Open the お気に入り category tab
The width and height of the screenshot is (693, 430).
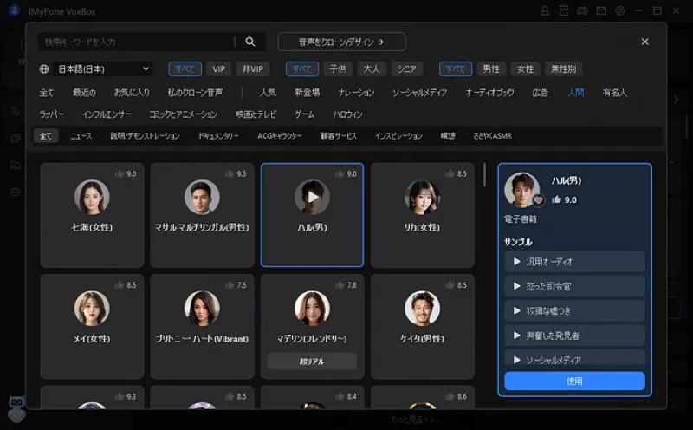[132, 93]
